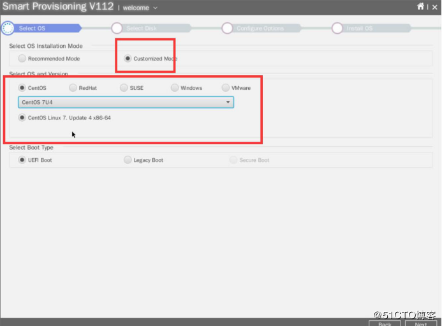The width and height of the screenshot is (442, 326).
Task: Click the Configure Options step circle icon
Action: tap(227, 28)
